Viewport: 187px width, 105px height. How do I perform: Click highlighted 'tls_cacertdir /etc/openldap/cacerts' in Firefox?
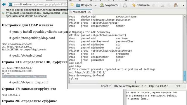[24, 76]
